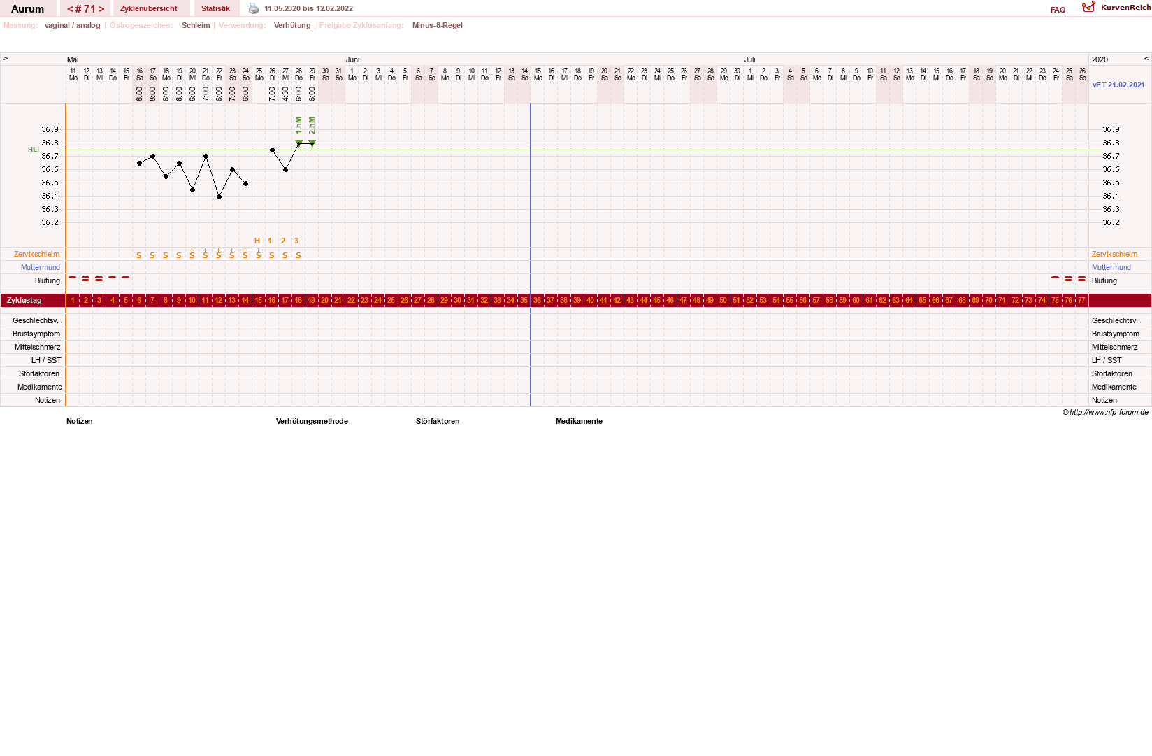Click the Zyklustag row label

[24, 301]
